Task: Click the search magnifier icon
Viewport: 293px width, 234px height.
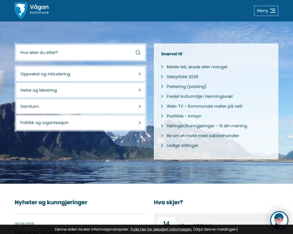Action: pyautogui.click(x=138, y=53)
